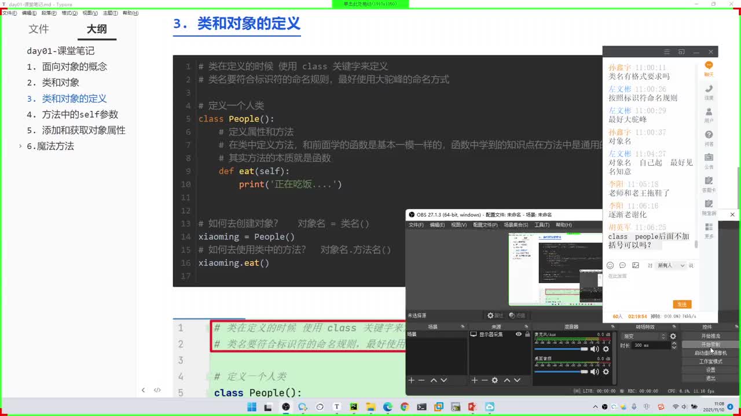Toggle visibility eye of 显示器采集 source

click(519, 335)
